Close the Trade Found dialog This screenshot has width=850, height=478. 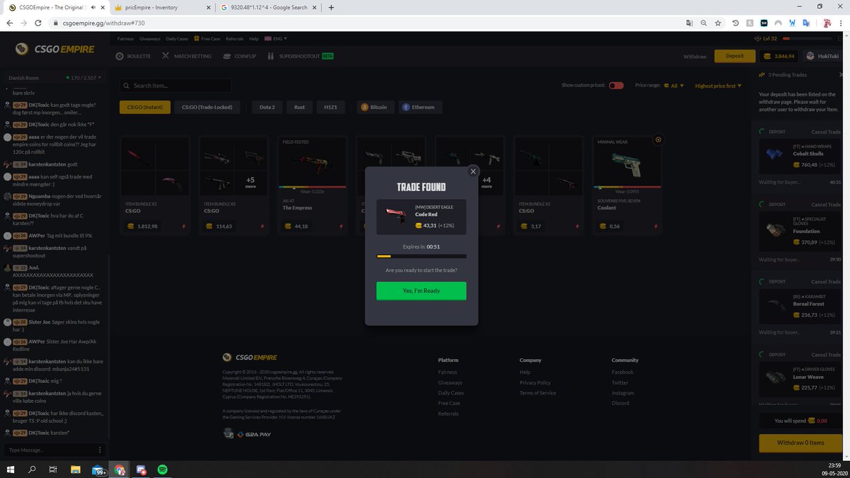pyautogui.click(x=473, y=171)
